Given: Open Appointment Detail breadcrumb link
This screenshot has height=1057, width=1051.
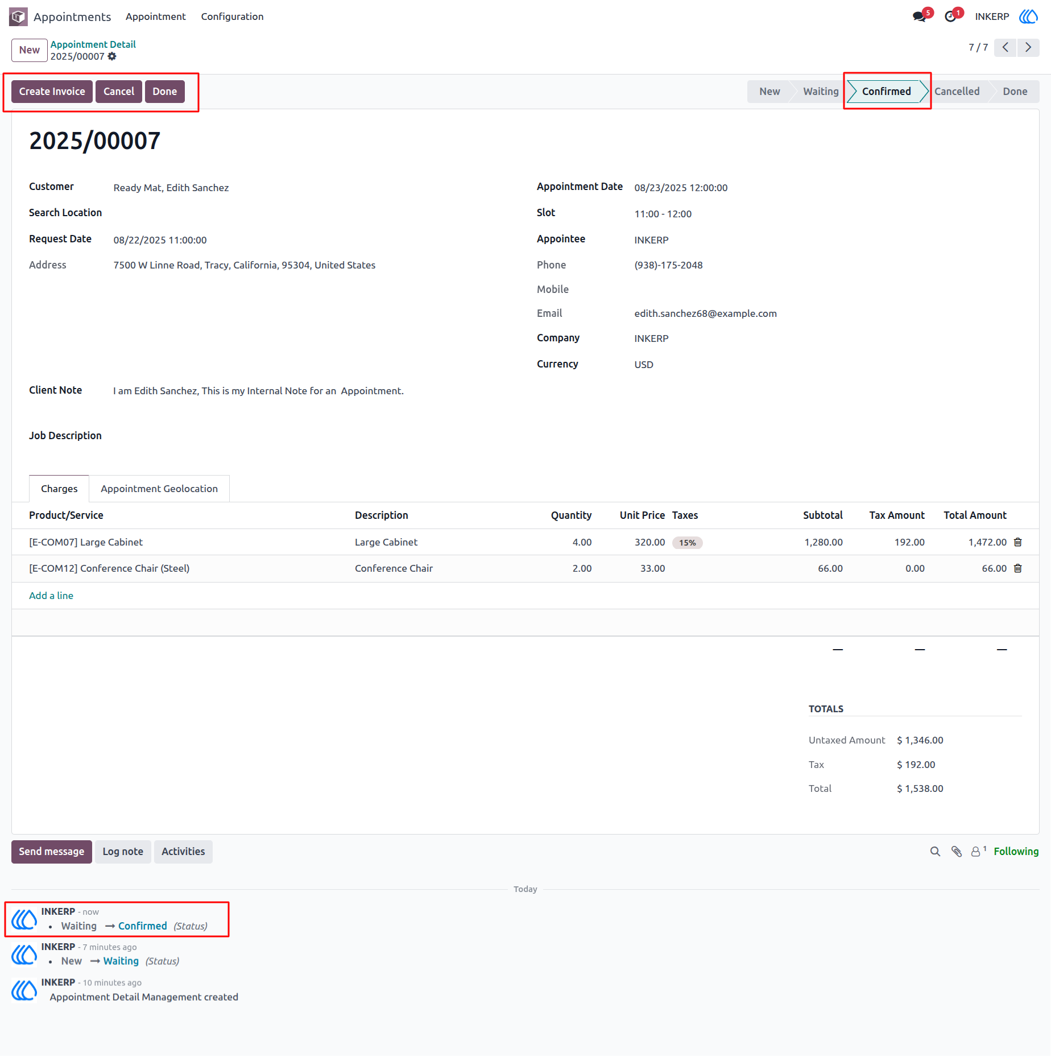Looking at the screenshot, I should (x=93, y=44).
